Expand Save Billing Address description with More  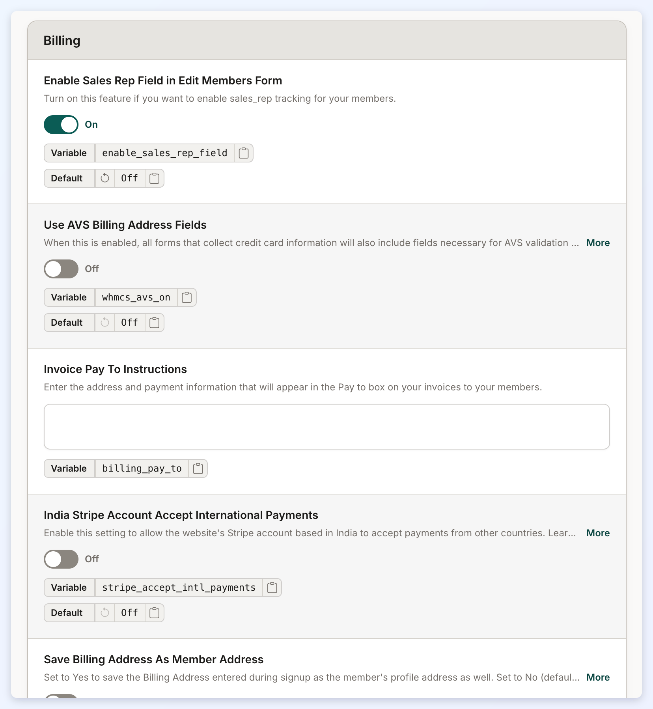point(598,677)
